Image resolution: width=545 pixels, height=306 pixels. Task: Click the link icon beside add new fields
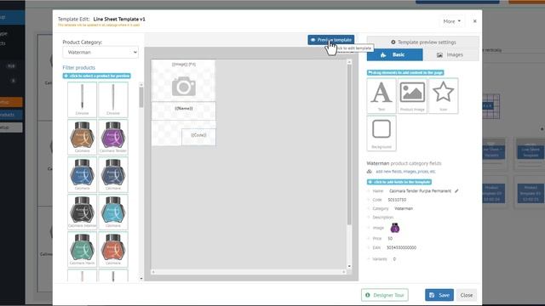point(370,172)
